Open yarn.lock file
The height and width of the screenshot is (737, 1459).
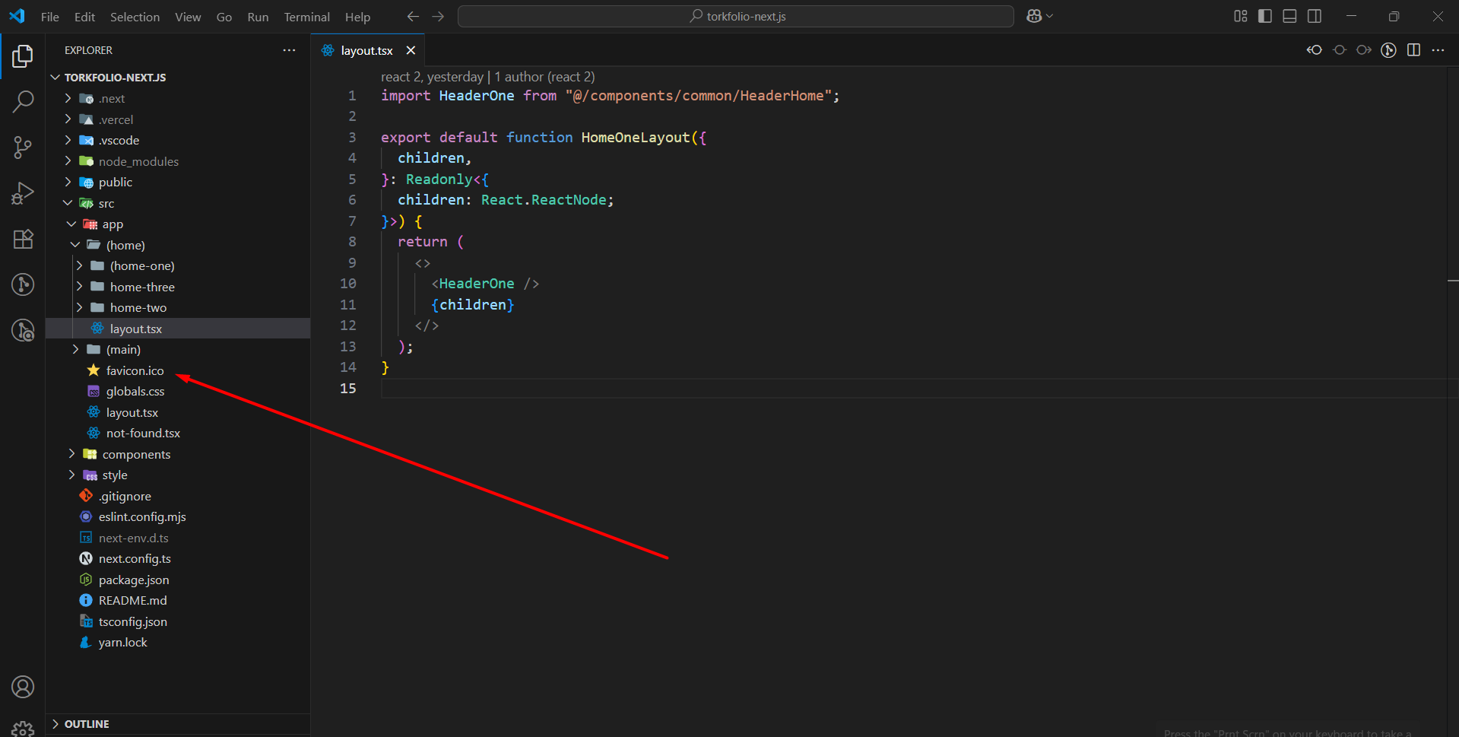pos(178,643)
